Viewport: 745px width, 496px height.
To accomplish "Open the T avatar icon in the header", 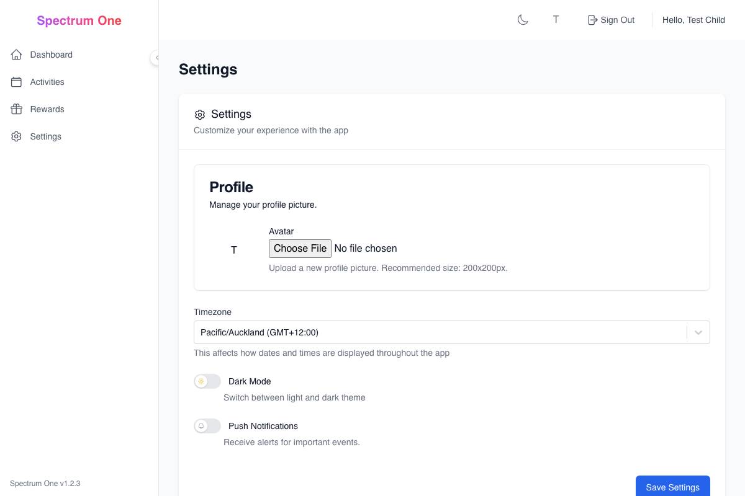I will 556,19.
